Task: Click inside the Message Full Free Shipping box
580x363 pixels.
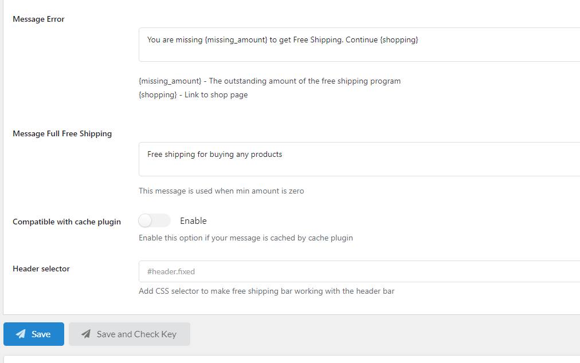Action: [359, 159]
